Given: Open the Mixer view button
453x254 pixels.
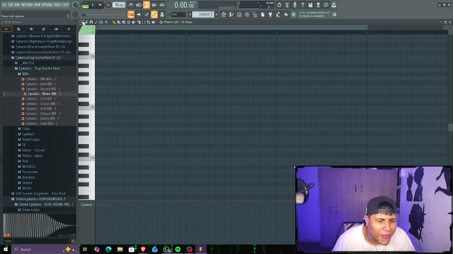Looking at the screenshot, I should (x=247, y=14).
